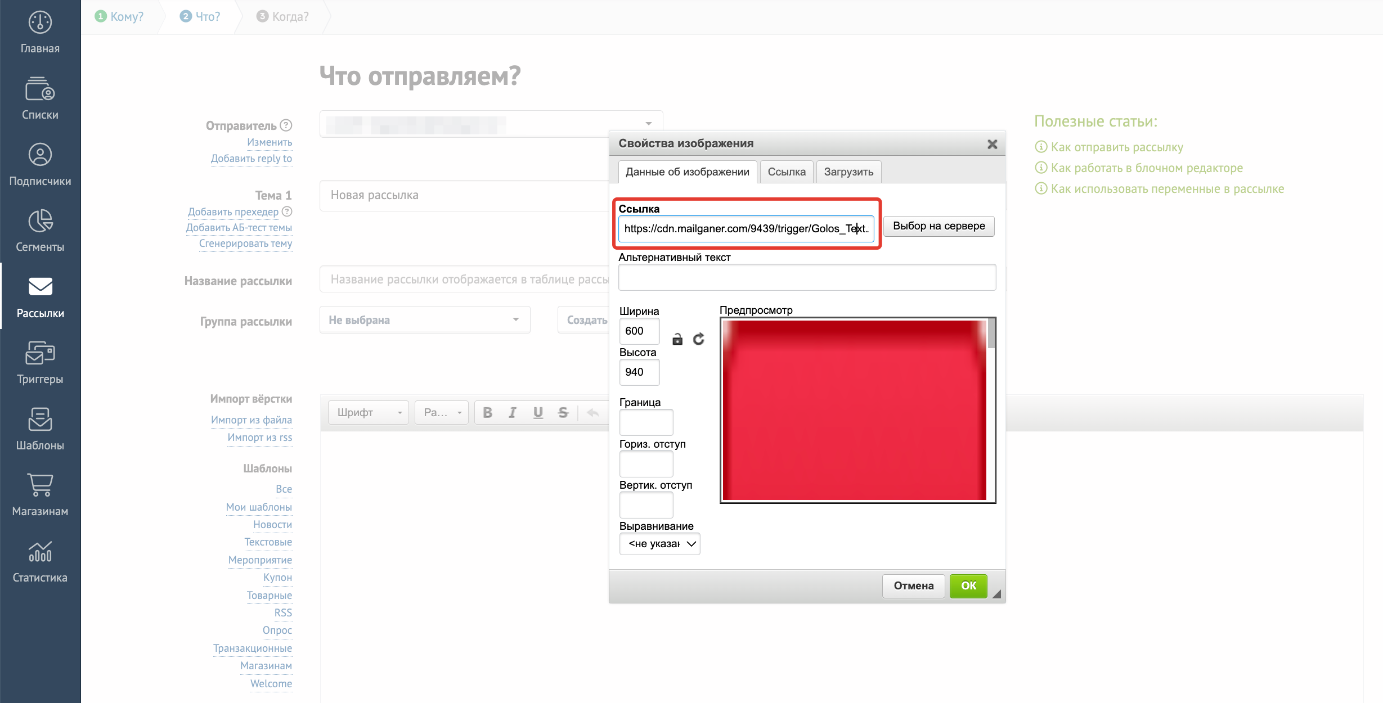Click the Изменить sender link
1383x703 pixels.
(270, 142)
